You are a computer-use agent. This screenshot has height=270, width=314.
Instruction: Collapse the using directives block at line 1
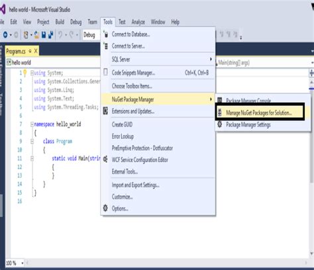click(x=32, y=73)
